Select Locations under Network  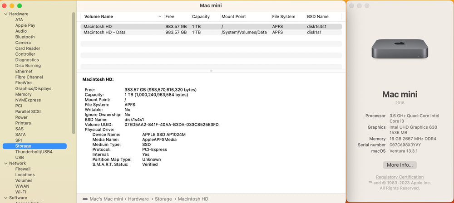click(x=25, y=174)
